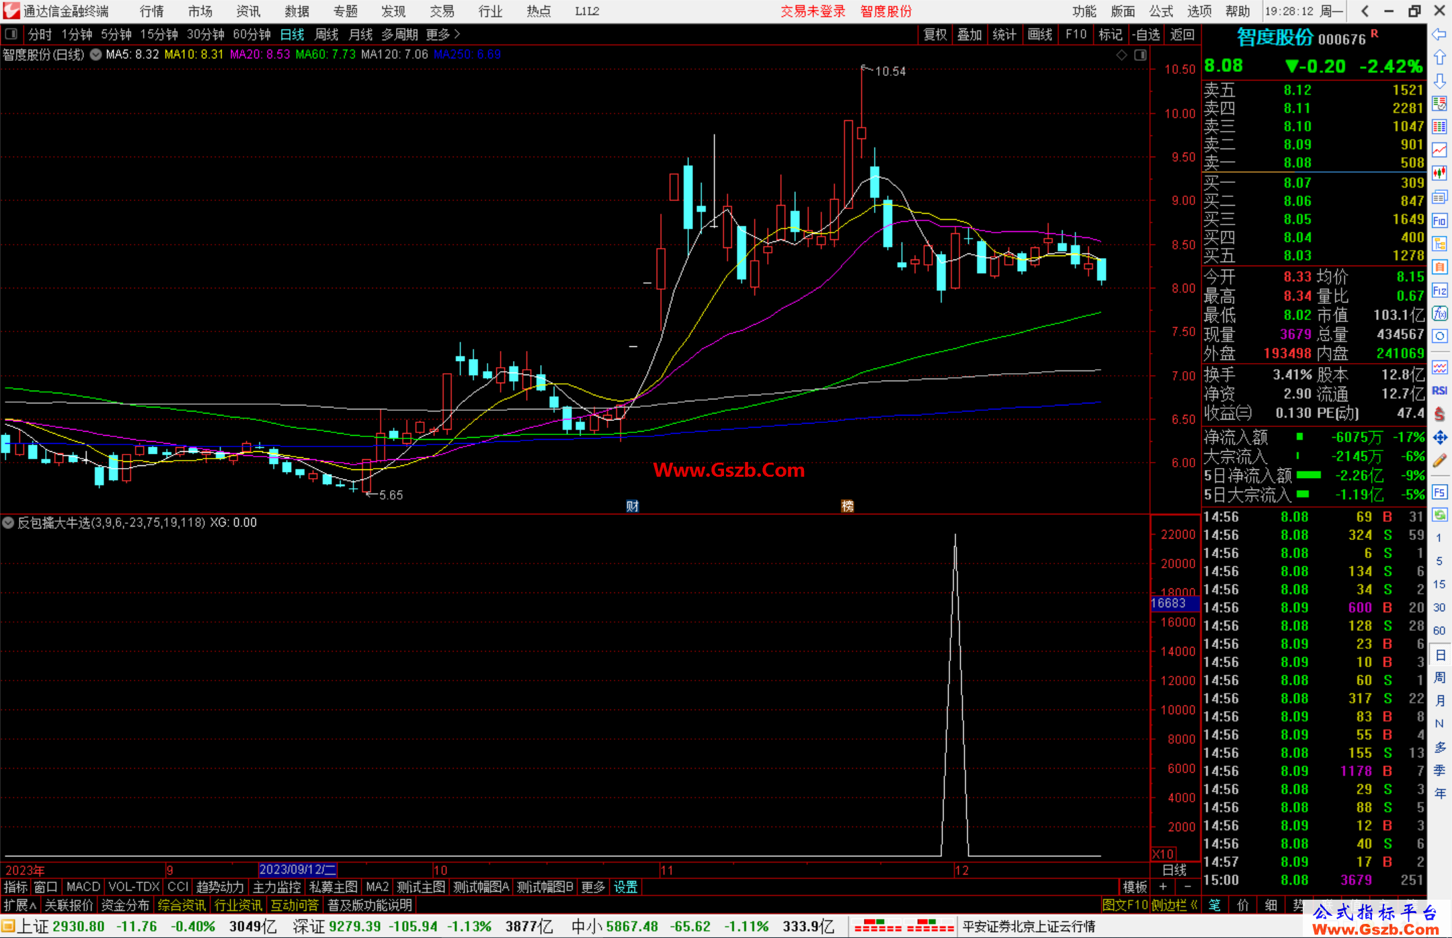Open dropdown beside 反包擒大牛选 indicator name

coord(8,522)
